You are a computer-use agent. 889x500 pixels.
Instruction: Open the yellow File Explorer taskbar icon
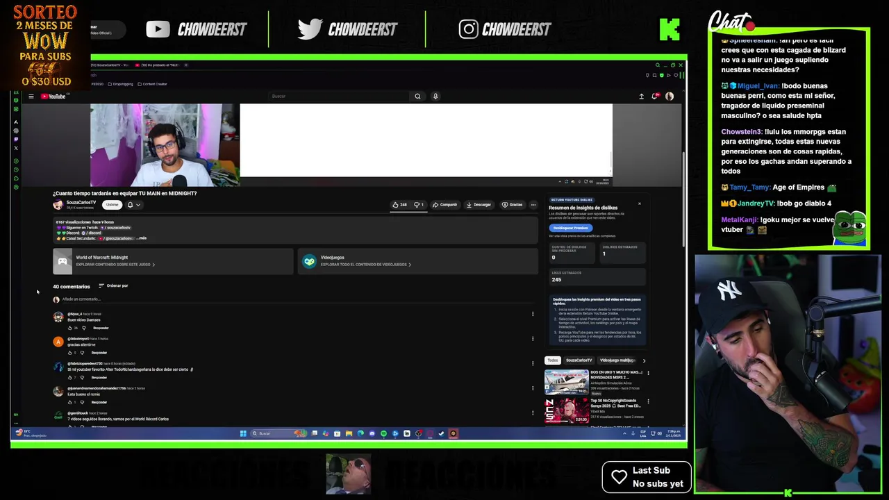349,434
